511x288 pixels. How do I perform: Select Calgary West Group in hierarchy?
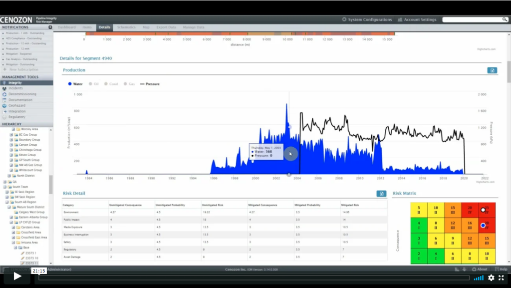click(31, 212)
